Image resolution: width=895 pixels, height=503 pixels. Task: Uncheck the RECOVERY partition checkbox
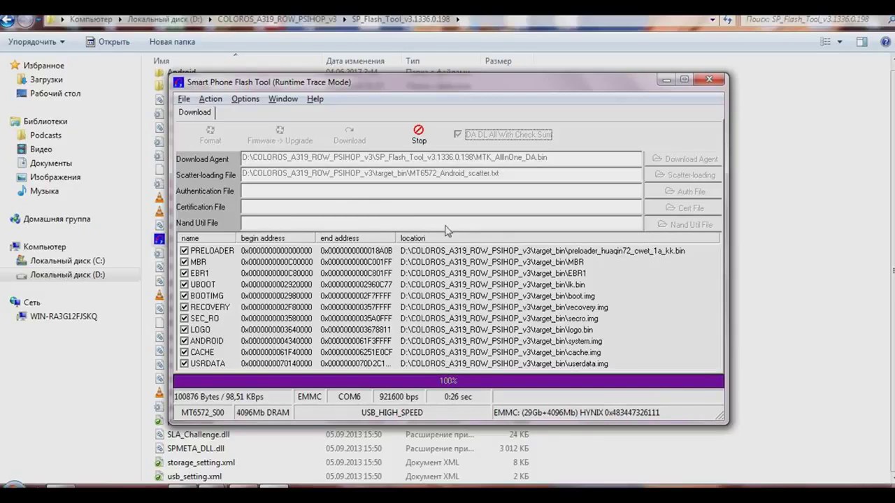pyautogui.click(x=185, y=307)
